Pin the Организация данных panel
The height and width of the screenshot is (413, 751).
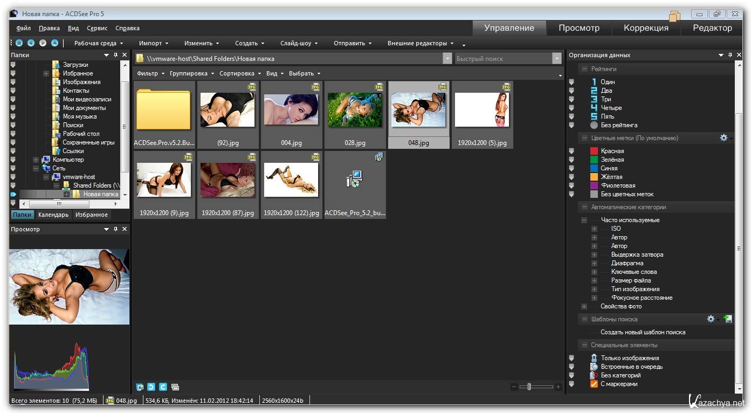pos(731,55)
